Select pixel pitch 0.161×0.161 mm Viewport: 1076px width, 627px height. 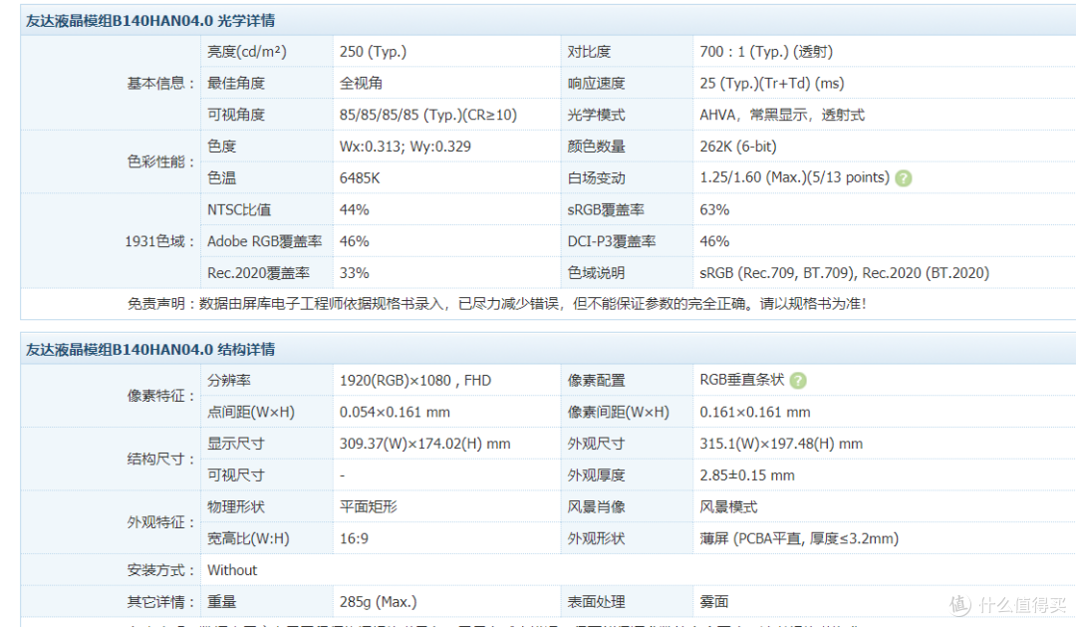point(755,412)
